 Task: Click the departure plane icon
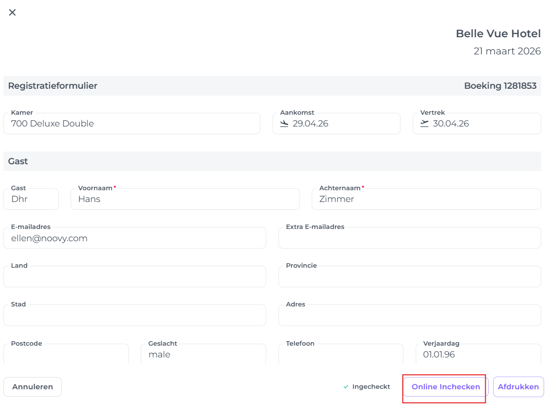point(425,124)
